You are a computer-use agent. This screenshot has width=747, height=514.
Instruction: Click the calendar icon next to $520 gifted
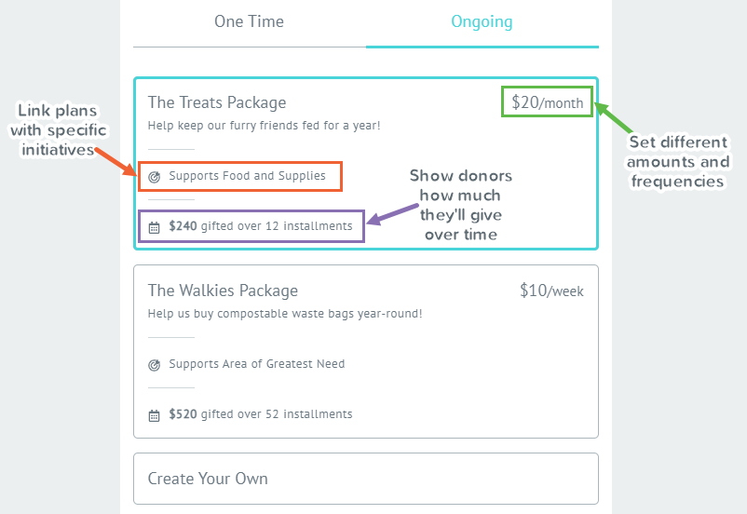pyautogui.click(x=154, y=415)
